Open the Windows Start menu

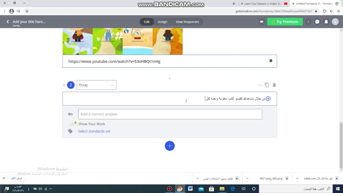pyautogui.click(x=338, y=189)
